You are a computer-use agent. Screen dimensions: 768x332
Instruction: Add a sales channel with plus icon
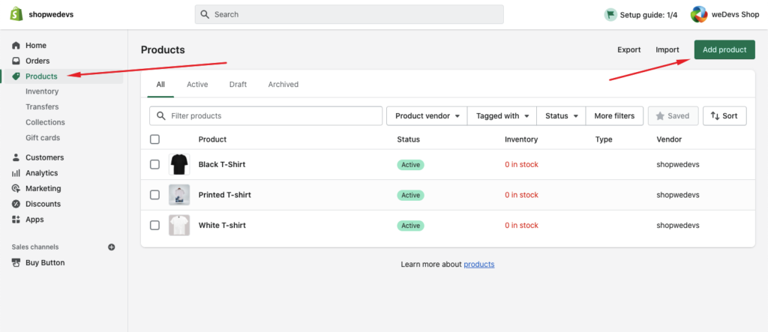tap(112, 247)
